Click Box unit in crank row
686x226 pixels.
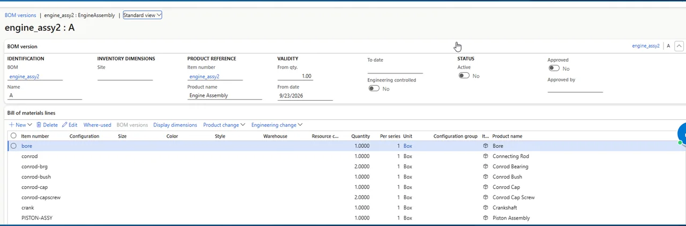(408, 207)
